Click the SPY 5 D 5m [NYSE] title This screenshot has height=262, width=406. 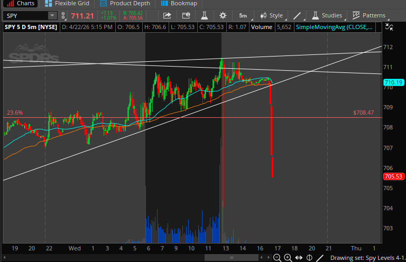click(x=31, y=27)
